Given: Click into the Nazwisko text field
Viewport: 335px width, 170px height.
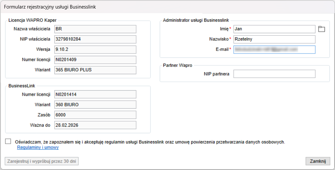Looking at the screenshot, I should (x=274, y=39).
